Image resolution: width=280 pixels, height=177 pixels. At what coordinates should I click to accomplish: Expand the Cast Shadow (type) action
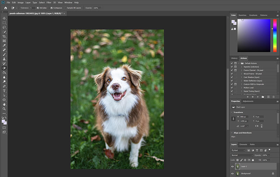click(241, 77)
